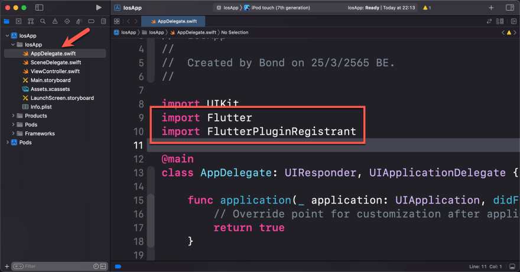Viewport: 520px width, 272px height.
Task: Open the Find navigator magnifier icon
Action: [x=43, y=21]
